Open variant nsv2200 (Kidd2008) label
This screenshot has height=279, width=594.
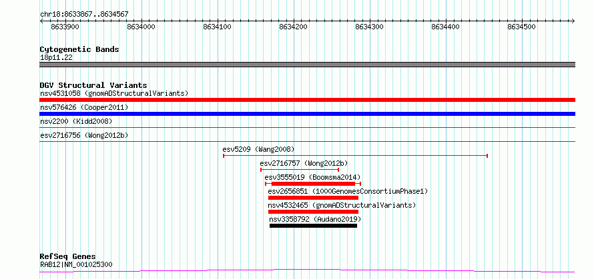pos(76,121)
